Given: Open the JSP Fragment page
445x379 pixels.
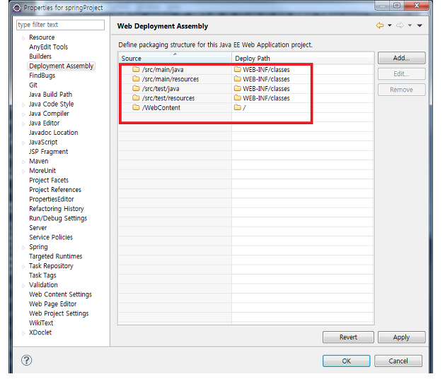Looking at the screenshot, I should click(49, 152).
